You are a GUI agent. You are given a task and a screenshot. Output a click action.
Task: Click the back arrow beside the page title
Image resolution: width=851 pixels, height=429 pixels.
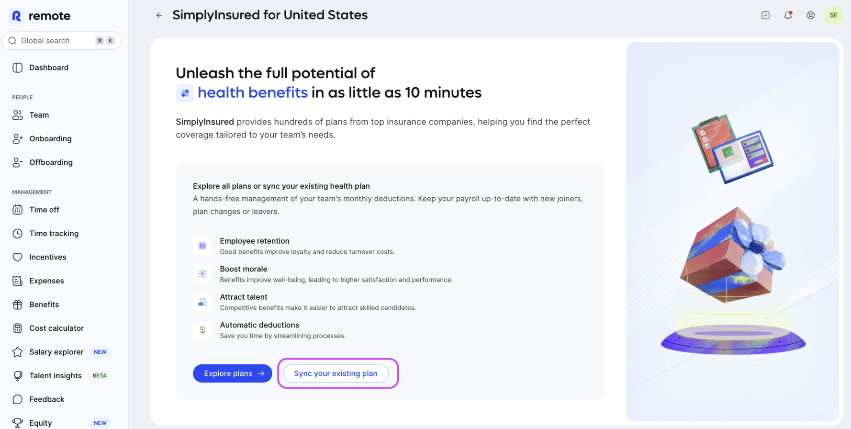point(159,15)
